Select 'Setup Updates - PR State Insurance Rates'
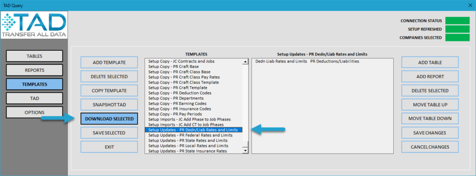This screenshot has height=176, width=476. coord(194,151)
